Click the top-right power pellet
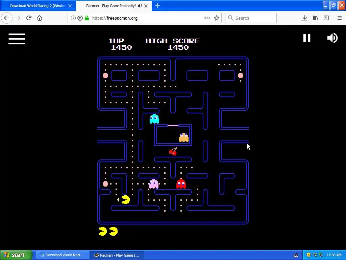 pos(241,75)
